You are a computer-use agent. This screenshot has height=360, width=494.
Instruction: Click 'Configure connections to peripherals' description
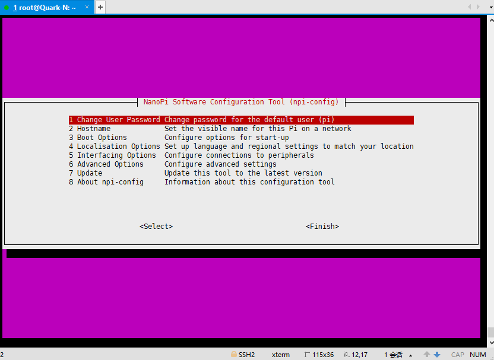239,155
